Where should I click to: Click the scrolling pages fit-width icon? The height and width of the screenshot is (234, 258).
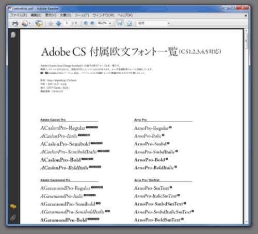point(120,23)
